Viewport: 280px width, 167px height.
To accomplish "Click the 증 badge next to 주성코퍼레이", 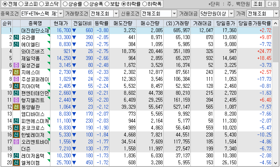I will (x=16, y=79).
